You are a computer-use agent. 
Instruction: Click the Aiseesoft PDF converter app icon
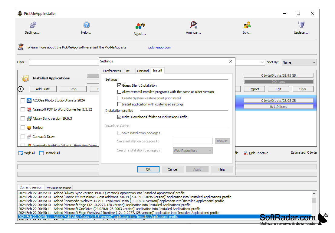tap(29, 110)
